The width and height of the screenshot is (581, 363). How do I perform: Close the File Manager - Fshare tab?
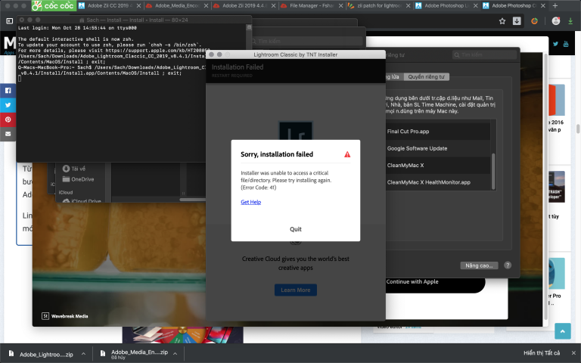pos(340,5)
